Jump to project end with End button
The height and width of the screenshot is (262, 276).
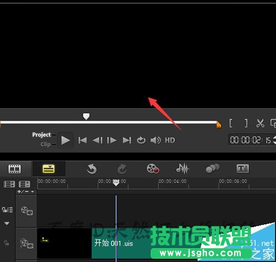pyautogui.click(x=127, y=140)
